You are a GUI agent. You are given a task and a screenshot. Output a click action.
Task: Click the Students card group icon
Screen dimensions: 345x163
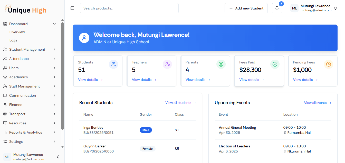pos(113,64)
